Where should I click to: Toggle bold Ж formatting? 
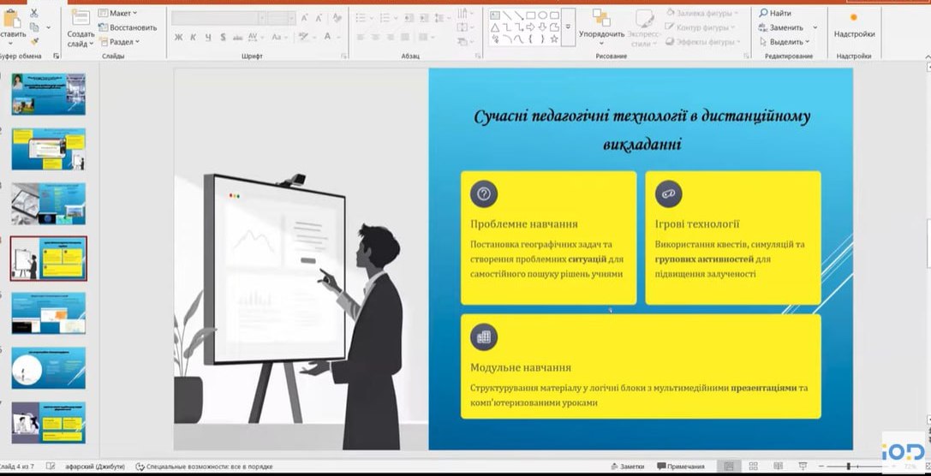[178, 38]
